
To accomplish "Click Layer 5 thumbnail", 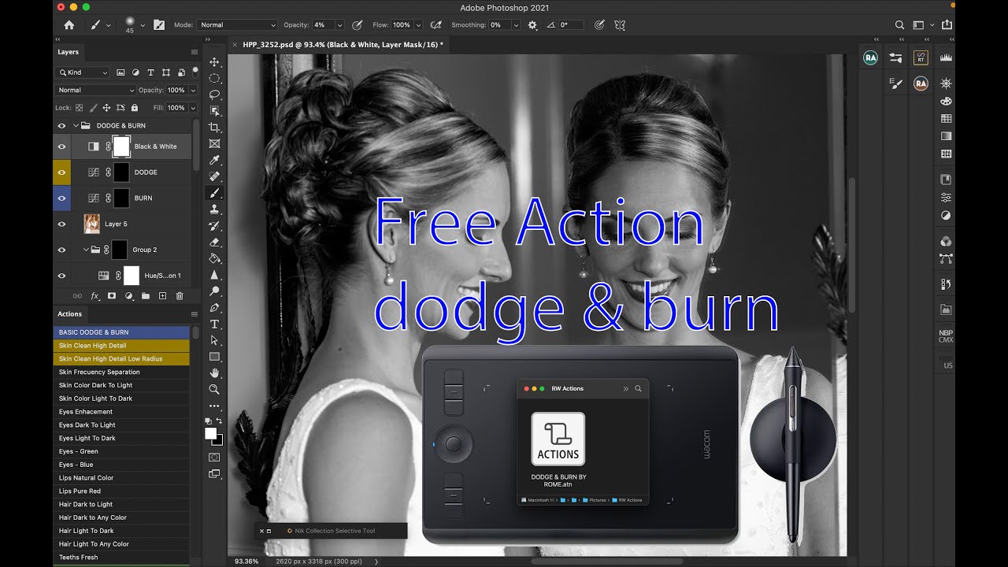I will pos(92,224).
